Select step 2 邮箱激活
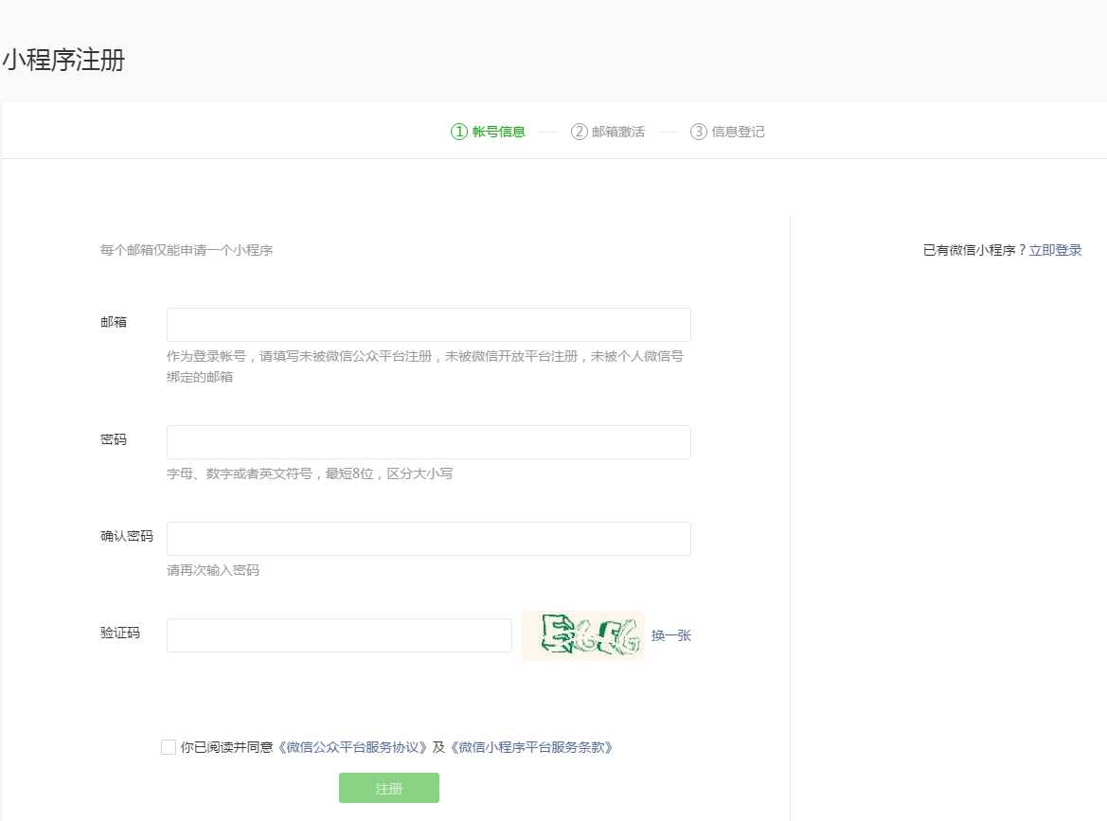Screen dimensions: 1107x821 (608, 132)
